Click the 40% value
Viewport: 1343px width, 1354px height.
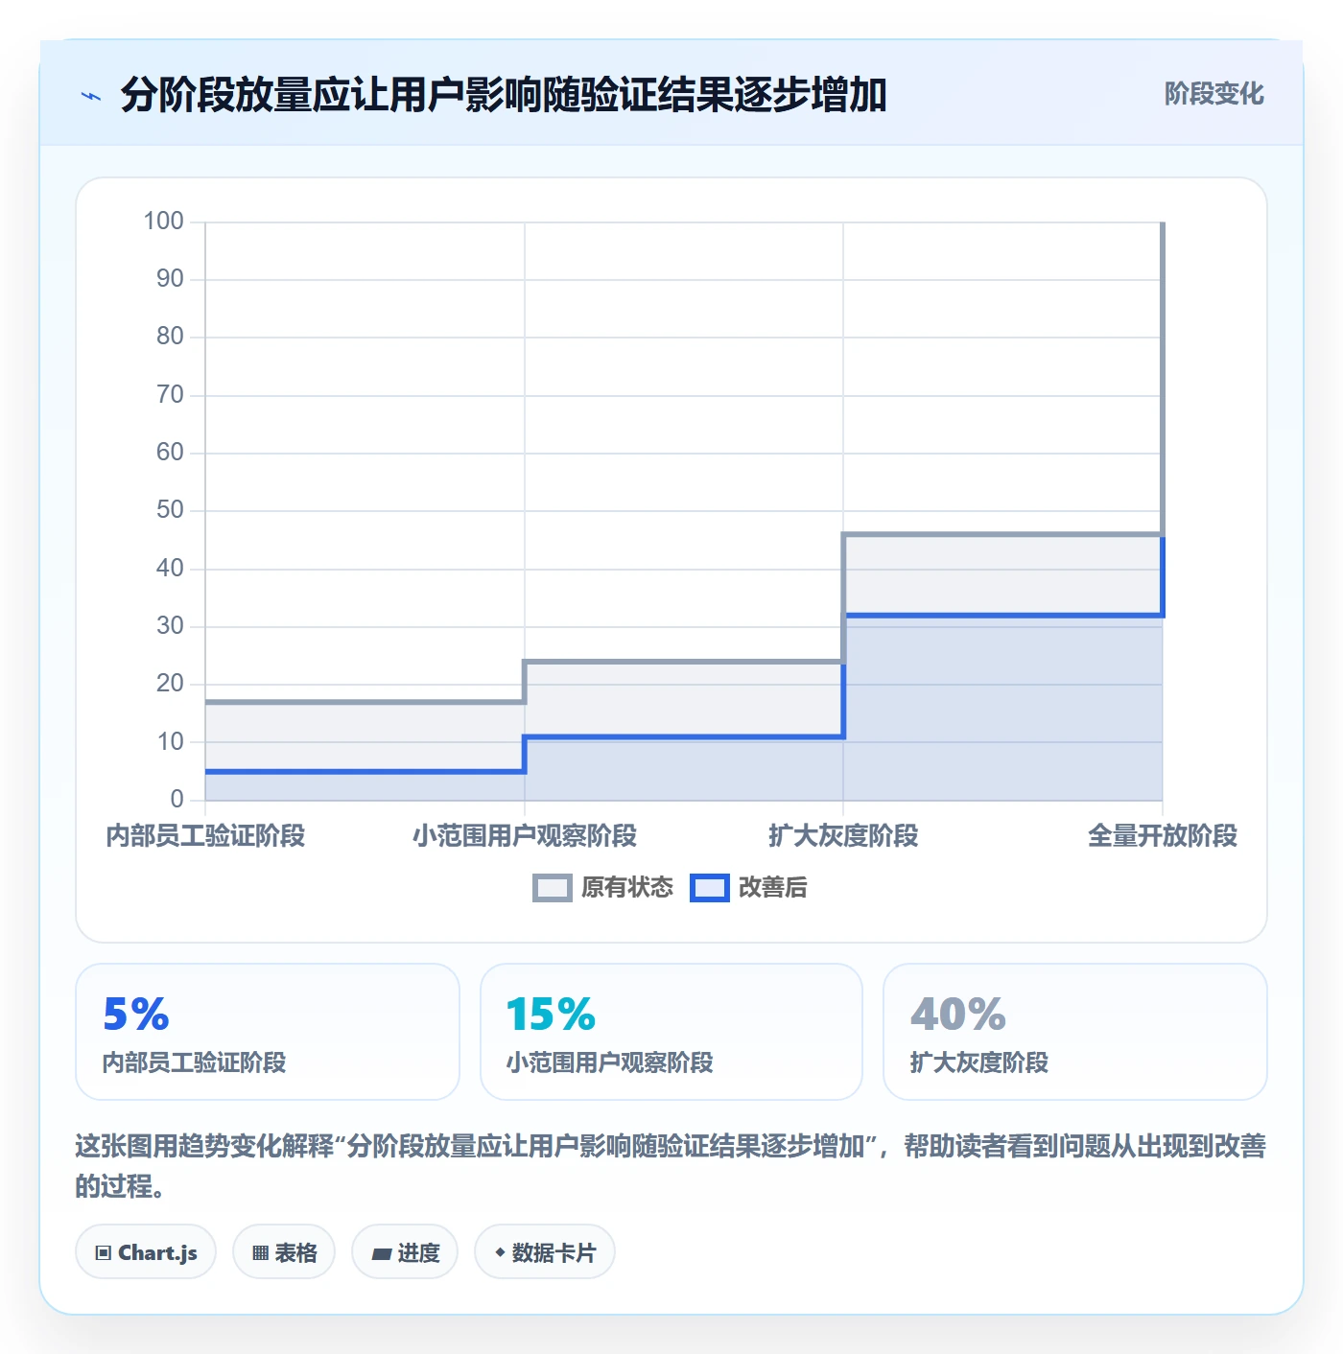coord(958,1015)
